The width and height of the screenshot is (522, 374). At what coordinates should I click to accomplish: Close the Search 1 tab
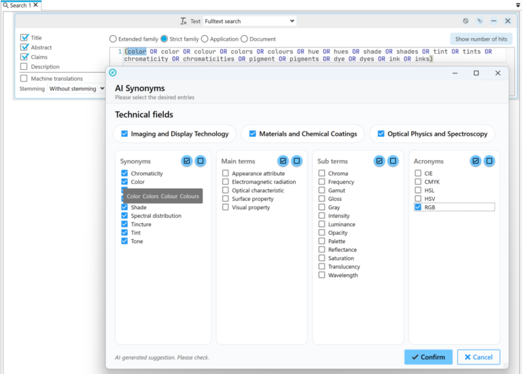tap(35, 5)
